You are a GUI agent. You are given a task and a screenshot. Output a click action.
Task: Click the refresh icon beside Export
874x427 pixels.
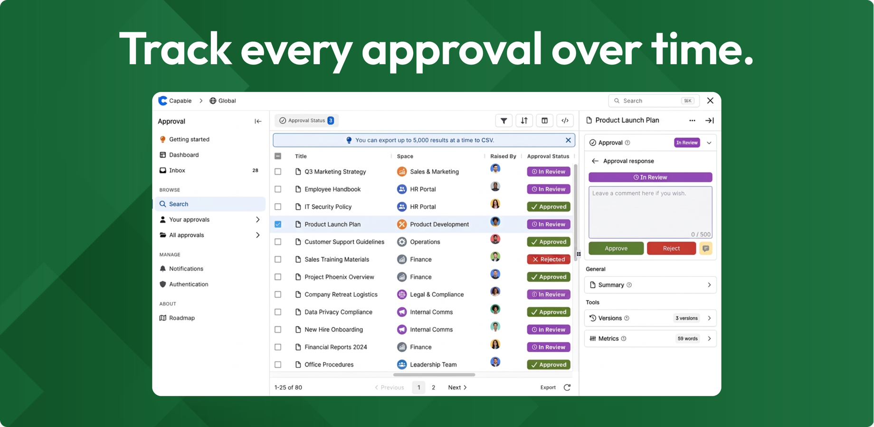click(x=567, y=387)
